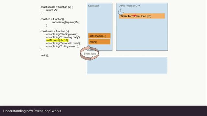The image size is (207, 116).
Task: Click console.log('Exiting main...'); line
Action: [x=62, y=46]
